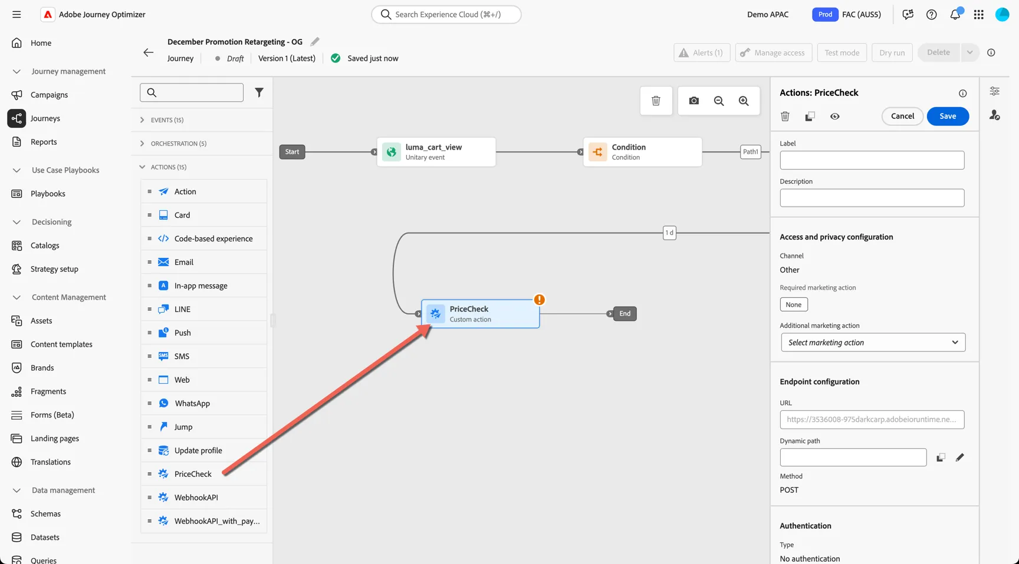Go back using the left arrow
The height and width of the screenshot is (564, 1019).
[149, 52]
